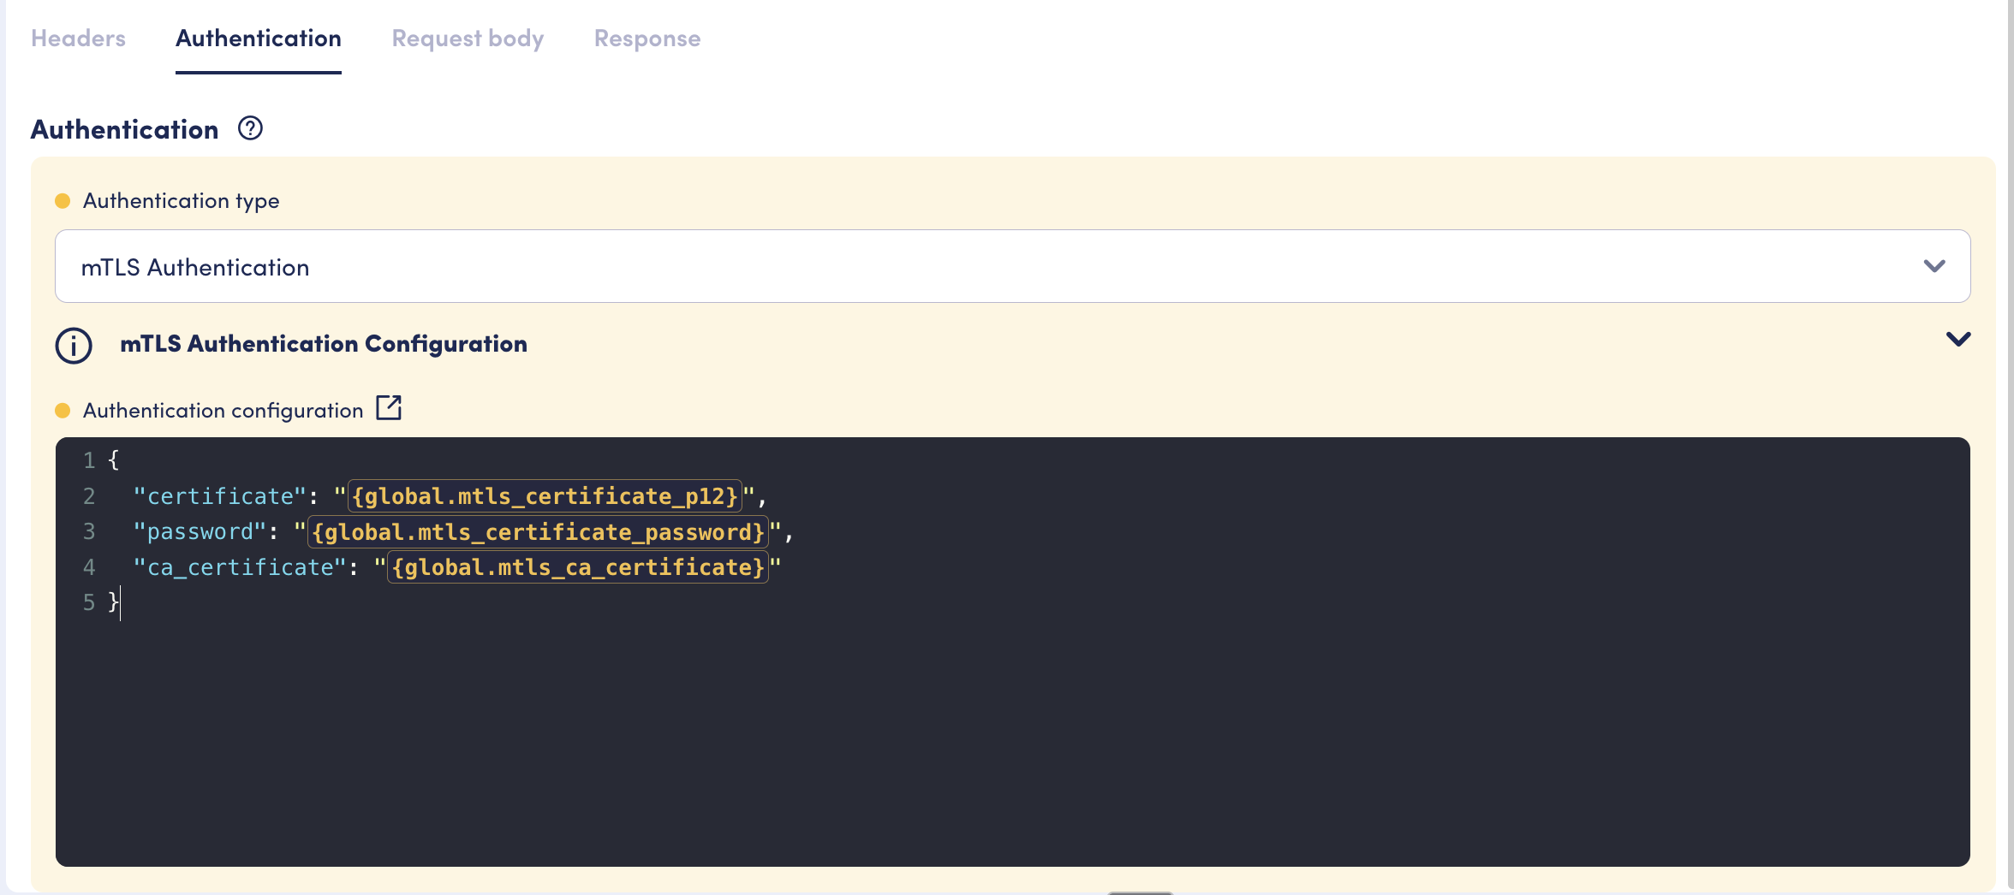
Task: Click the mTLS Authentication Configuration heading
Action: click(323, 344)
